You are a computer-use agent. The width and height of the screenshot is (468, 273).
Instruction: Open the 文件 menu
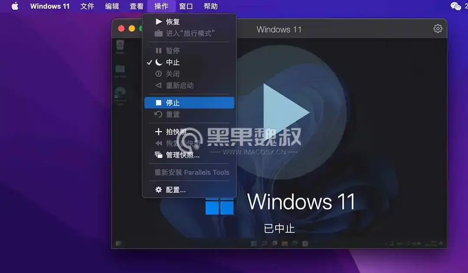(x=87, y=6)
